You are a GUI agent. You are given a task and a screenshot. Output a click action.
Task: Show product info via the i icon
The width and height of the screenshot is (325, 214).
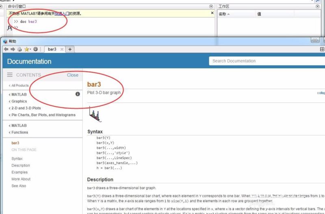78,94
